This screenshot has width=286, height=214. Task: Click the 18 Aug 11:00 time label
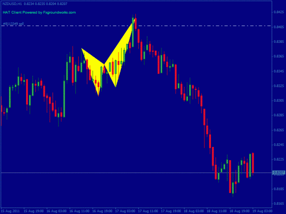pos(216,211)
